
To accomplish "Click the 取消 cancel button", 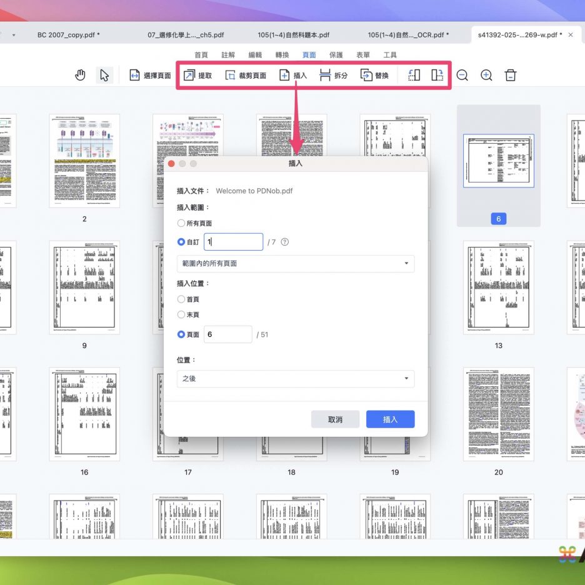I will point(335,419).
